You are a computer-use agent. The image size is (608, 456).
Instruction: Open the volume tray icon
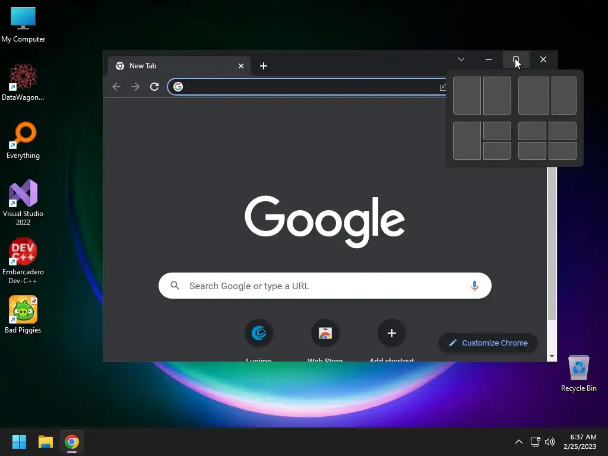pyautogui.click(x=549, y=442)
